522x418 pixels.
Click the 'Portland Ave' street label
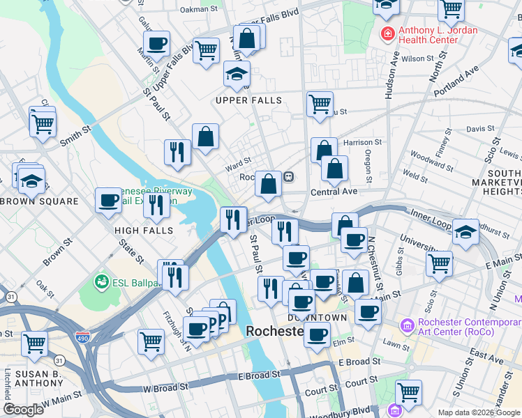[456, 82]
